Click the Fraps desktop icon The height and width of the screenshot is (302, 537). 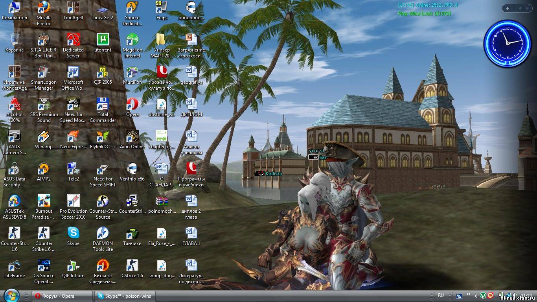[x=162, y=8]
